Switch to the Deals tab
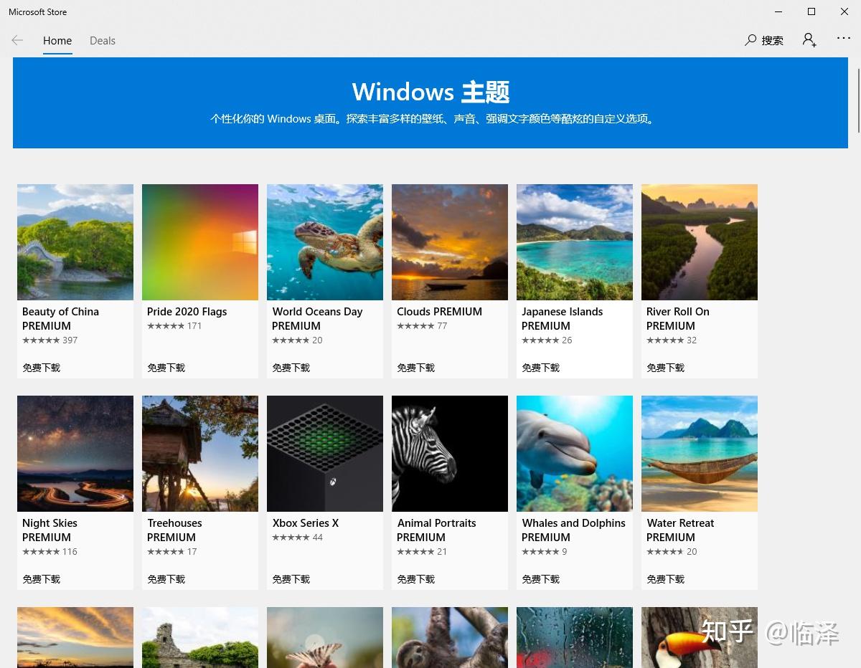 pyautogui.click(x=103, y=41)
